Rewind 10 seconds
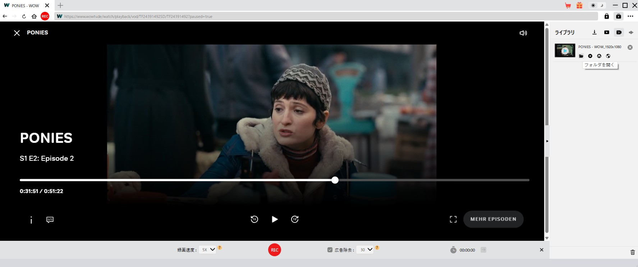This screenshot has height=267, width=638. [254, 219]
